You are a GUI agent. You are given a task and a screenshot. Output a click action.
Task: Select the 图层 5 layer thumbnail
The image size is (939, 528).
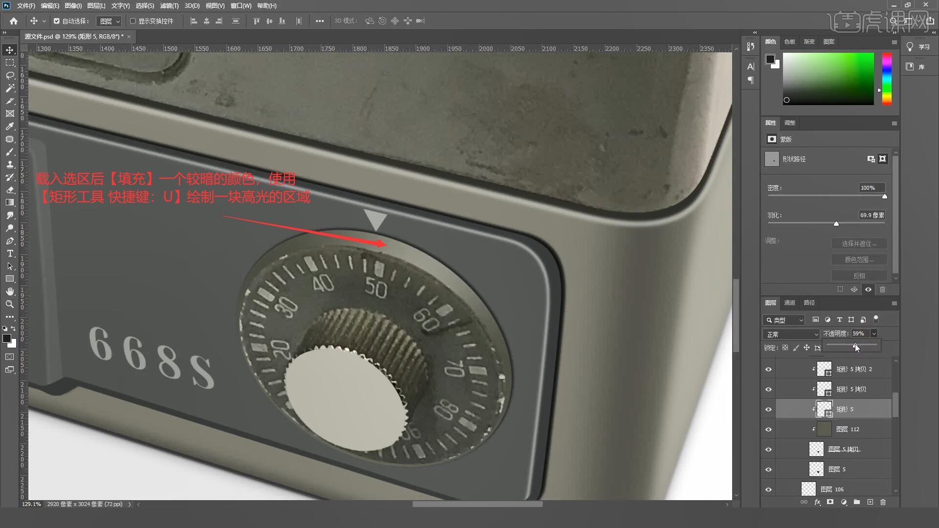coord(816,469)
